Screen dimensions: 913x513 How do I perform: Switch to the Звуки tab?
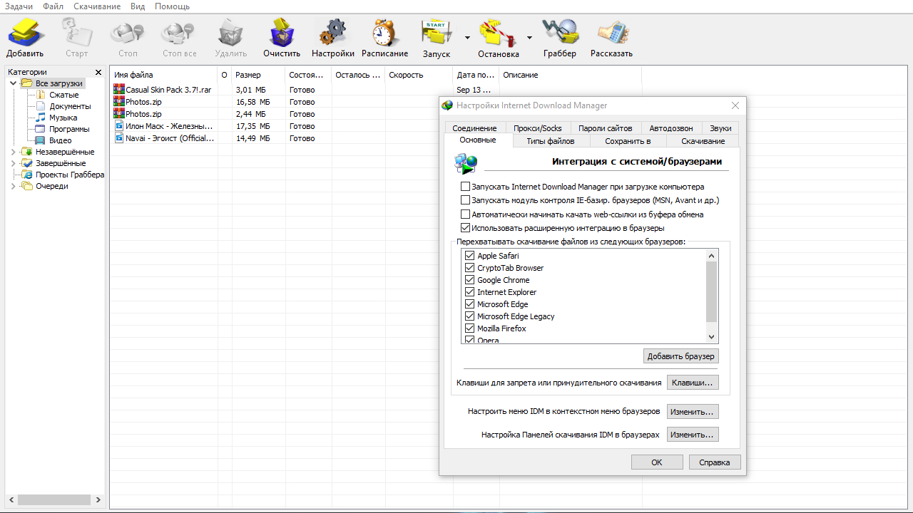pyautogui.click(x=720, y=128)
